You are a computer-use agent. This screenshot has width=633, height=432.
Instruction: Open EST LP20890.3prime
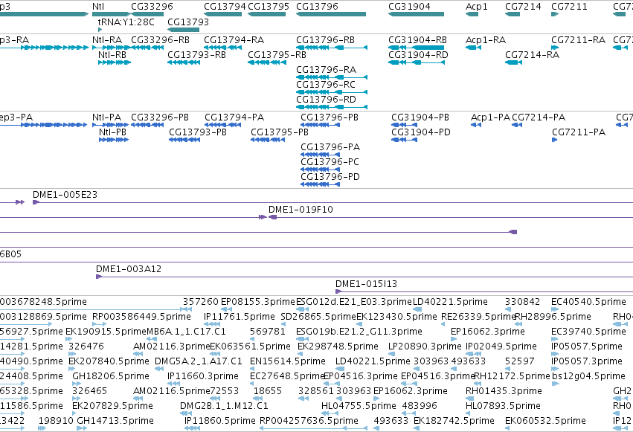425,346
